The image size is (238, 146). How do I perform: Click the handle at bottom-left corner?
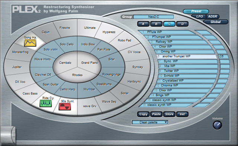8,134
